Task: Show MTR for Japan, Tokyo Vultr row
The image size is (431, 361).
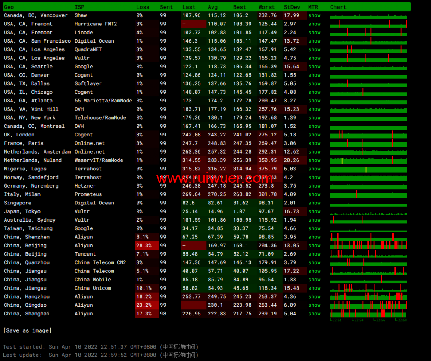Action: coord(314,211)
